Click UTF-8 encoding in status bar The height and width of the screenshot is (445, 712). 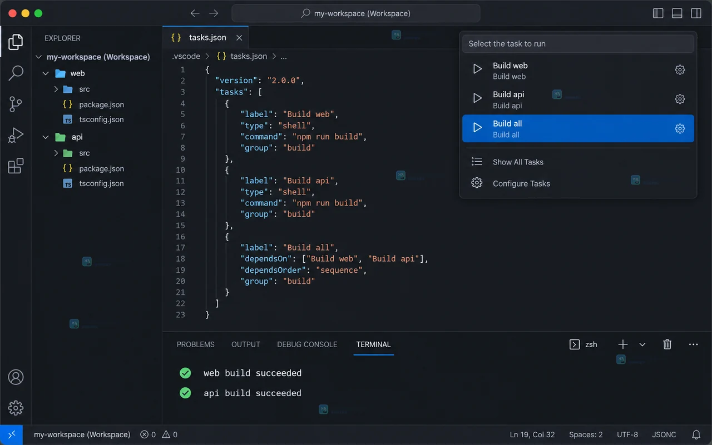(x=627, y=434)
